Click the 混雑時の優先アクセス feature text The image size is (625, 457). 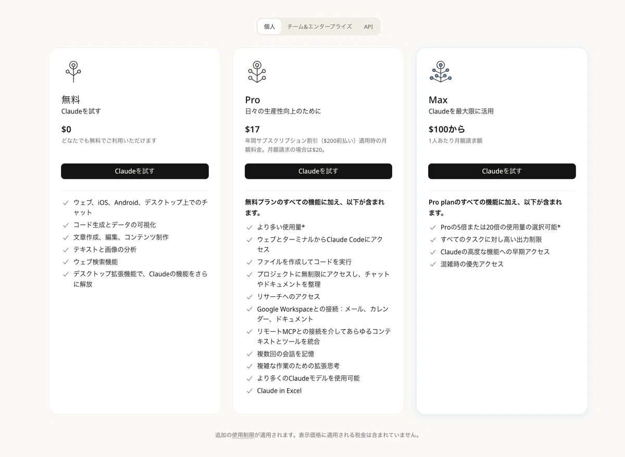[472, 264]
